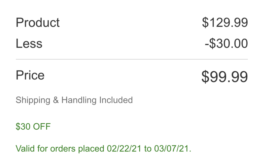Click the 03/07/21 end date

pyautogui.click(x=171, y=149)
